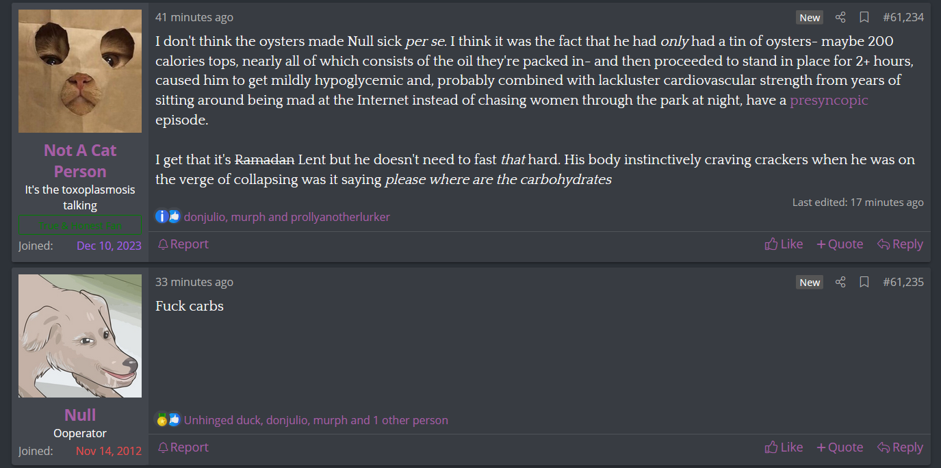This screenshot has height=468, width=941.
Task: Click the reaction icons under Null's post
Action: (x=168, y=420)
